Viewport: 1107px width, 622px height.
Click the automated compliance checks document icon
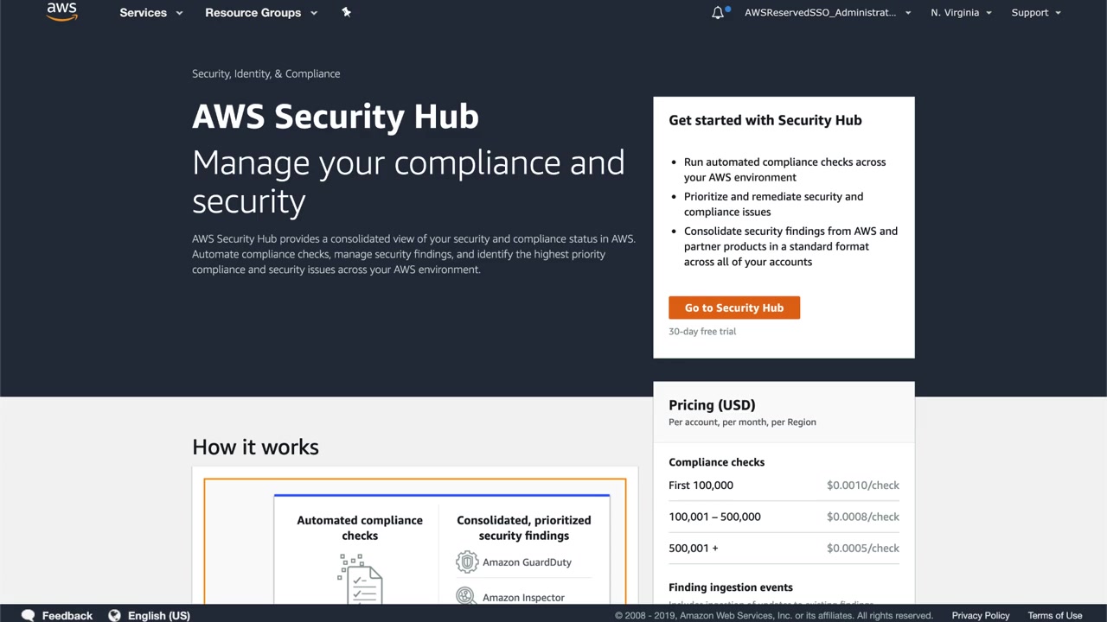(361, 579)
